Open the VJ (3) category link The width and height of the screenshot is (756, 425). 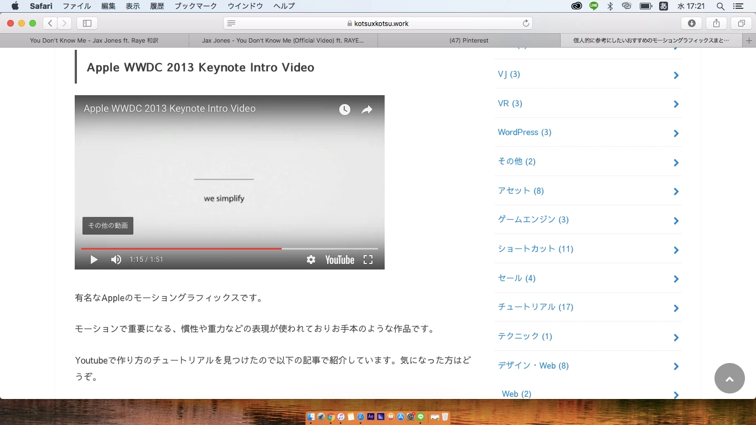(509, 74)
